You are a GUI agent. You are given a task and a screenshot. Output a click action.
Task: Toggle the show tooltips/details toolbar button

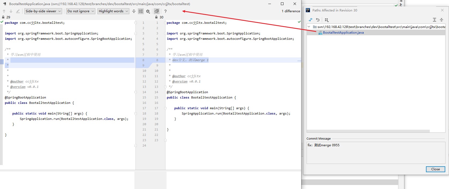(157, 11)
